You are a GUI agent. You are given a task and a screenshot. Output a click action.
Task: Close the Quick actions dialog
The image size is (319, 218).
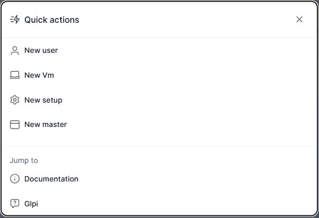coord(299,20)
